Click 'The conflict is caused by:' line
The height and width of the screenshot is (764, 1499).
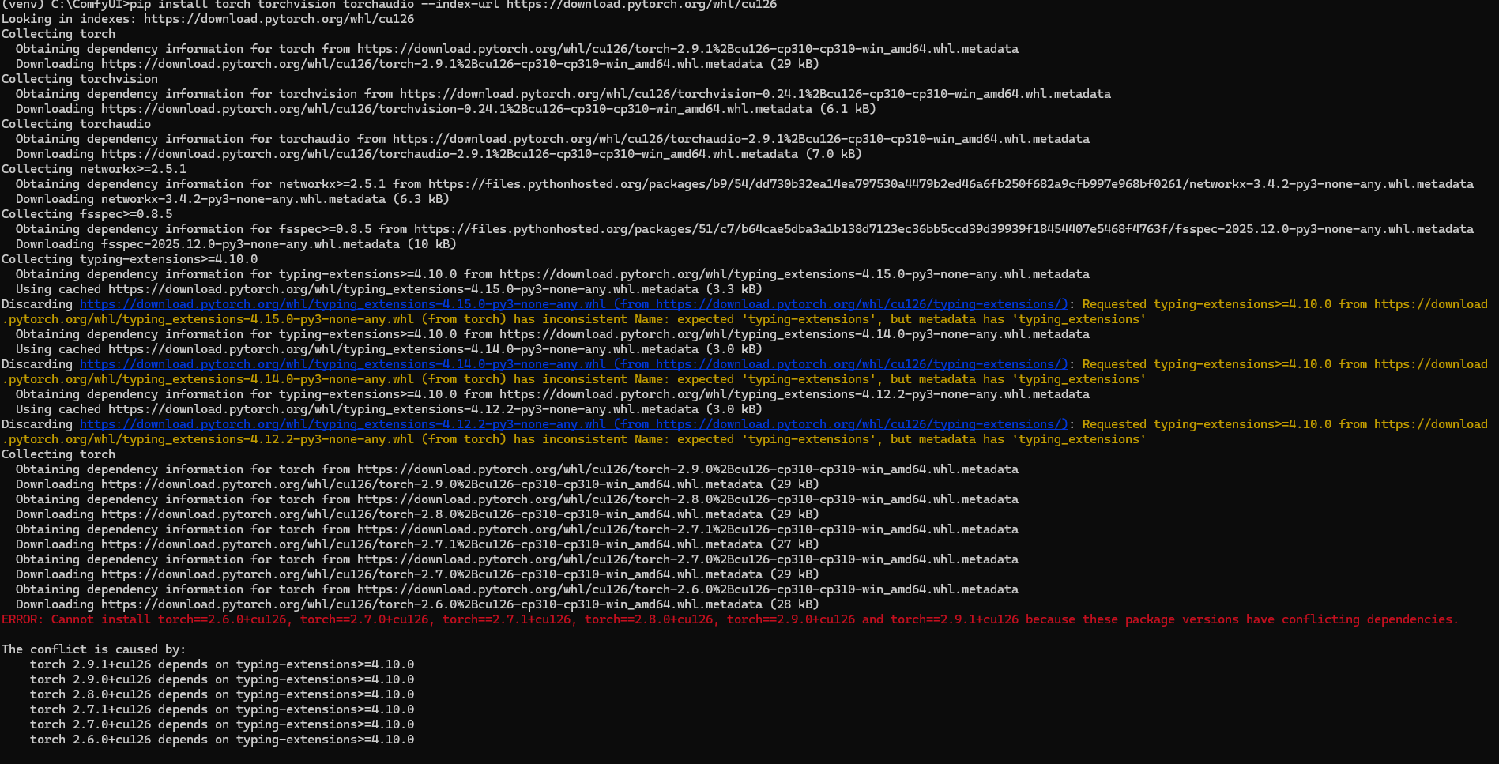[93, 649]
